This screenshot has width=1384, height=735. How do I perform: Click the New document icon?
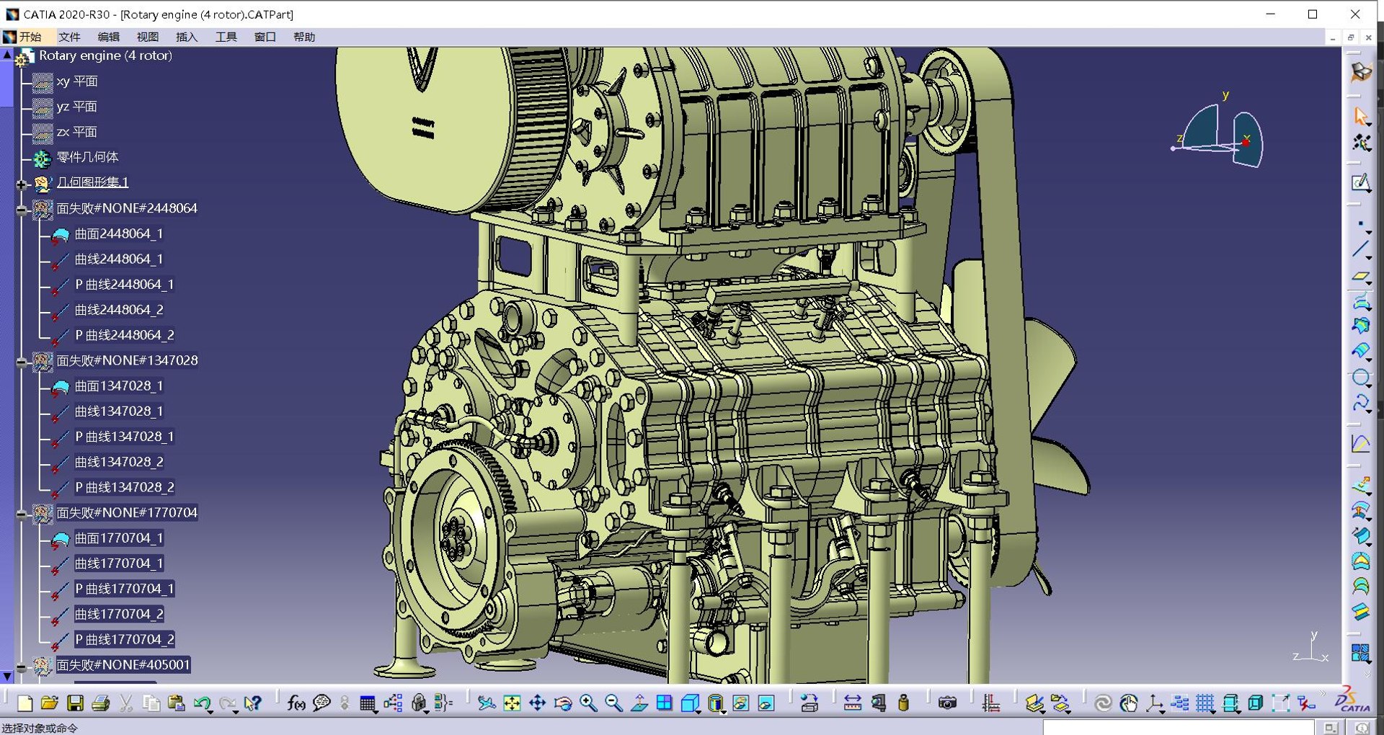[25, 703]
